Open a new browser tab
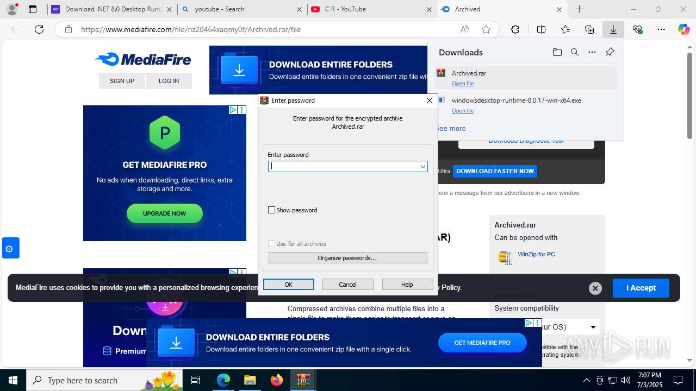 pyautogui.click(x=580, y=9)
